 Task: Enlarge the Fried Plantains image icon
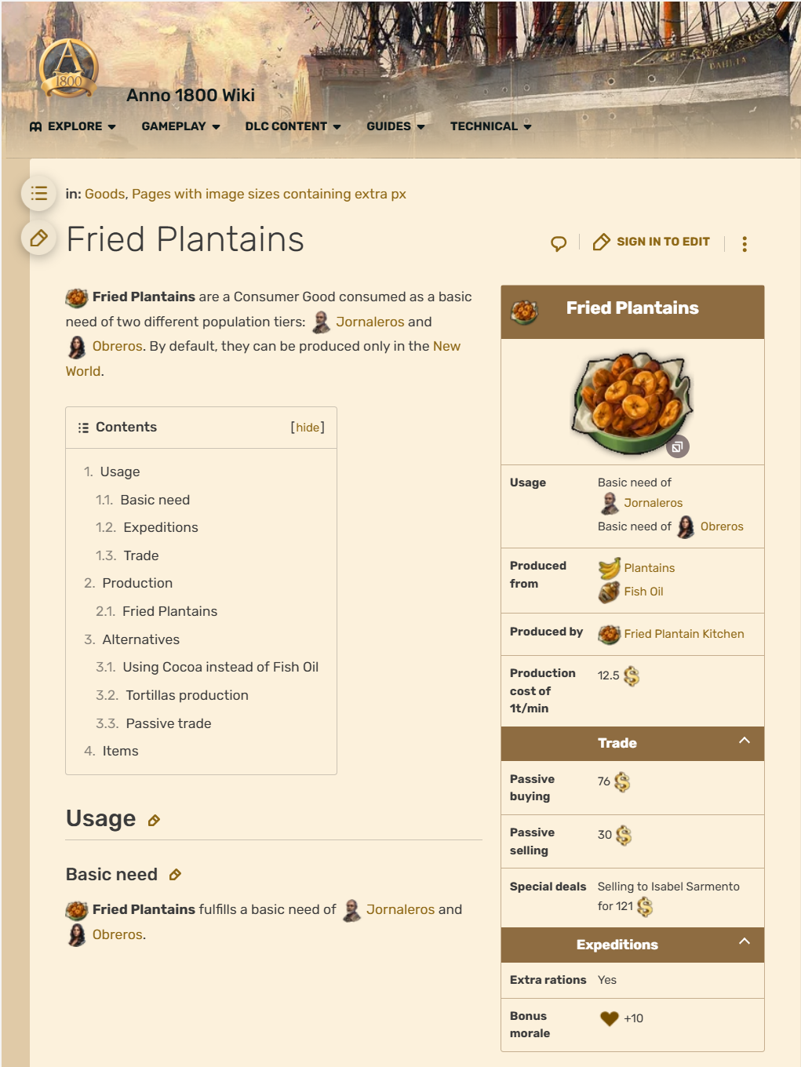(677, 446)
